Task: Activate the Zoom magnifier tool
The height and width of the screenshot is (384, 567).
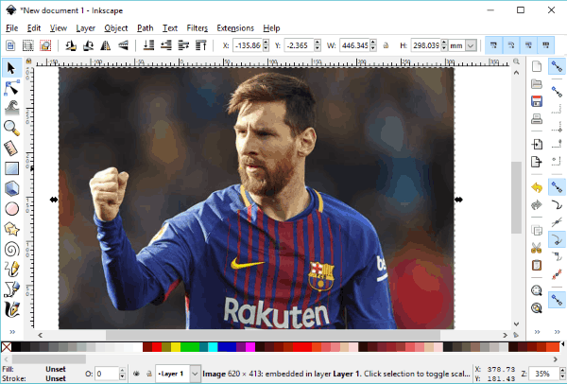Action: (12, 127)
